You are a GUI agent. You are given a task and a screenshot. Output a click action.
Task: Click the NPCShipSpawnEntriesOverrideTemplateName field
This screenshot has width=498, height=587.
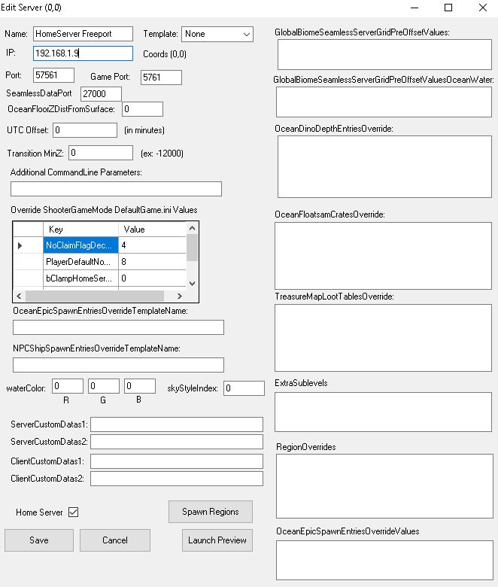coord(118,365)
